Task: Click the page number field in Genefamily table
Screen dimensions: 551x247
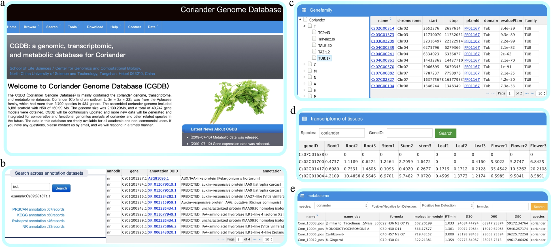Action: [510, 93]
